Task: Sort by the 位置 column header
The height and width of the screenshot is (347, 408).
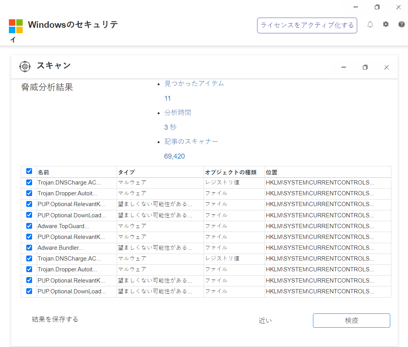Action: 272,172
